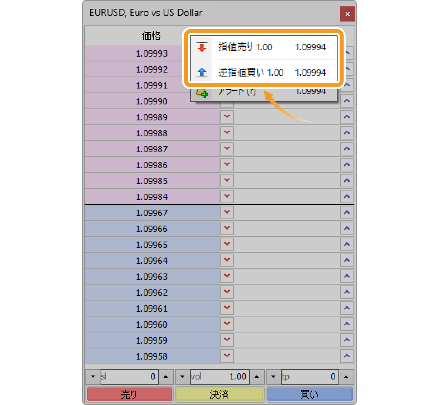Screen dimensions: 439x405
Task: Click the red 売り sell button
Action: click(x=129, y=394)
